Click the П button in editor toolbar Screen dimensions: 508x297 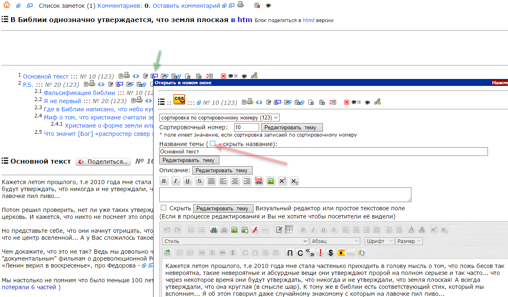tap(289, 253)
